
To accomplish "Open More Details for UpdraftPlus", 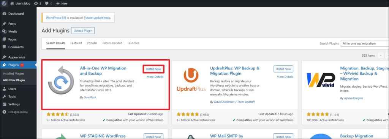I will tap(285, 77).
